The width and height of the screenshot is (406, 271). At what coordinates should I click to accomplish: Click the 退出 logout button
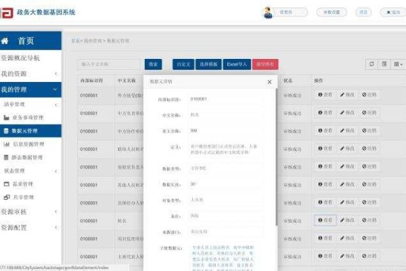point(393,12)
